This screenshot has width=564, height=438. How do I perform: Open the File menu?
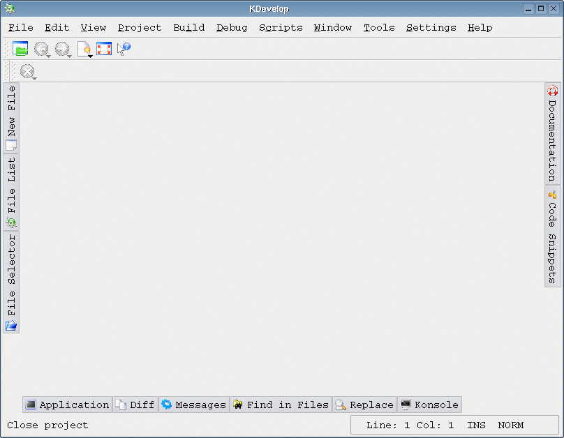point(21,28)
